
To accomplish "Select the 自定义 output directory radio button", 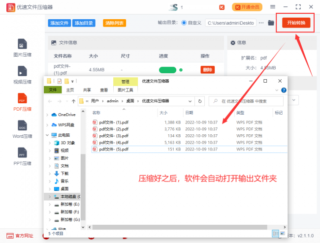I will pyautogui.click(x=184, y=23).
